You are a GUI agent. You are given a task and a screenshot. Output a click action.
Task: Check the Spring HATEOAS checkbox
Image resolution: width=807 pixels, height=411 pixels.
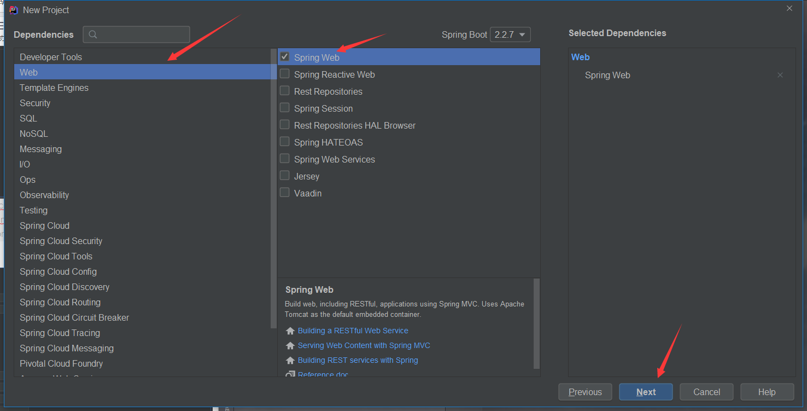285,141
